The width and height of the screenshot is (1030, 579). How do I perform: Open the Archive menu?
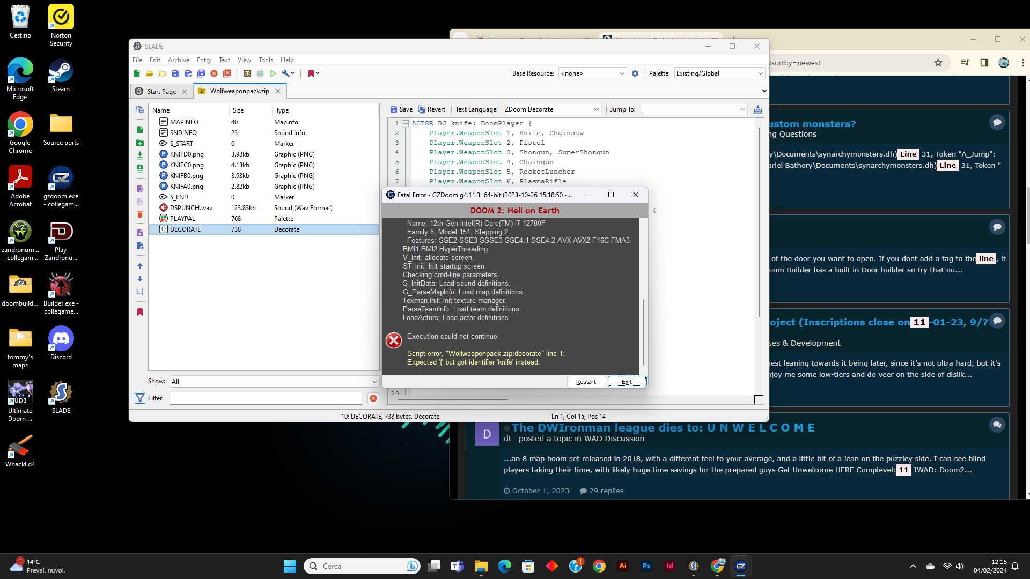click(x=179, y=60)
